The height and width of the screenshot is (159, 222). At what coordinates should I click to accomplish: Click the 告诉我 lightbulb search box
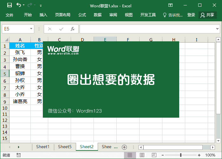pos(173,15)
